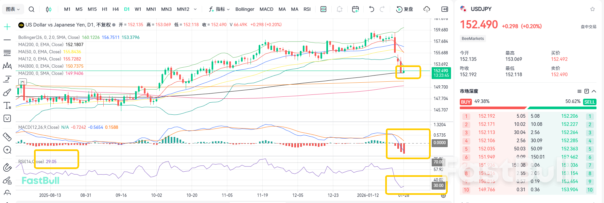Select the brush drawing tool
This screenshot has width=604, height=203.
coord(7,93)
